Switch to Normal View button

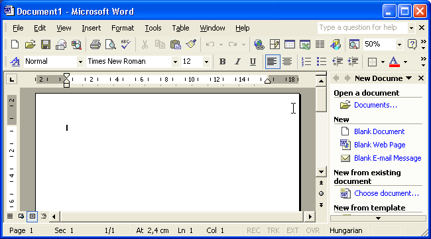click(x=10, y=216)
